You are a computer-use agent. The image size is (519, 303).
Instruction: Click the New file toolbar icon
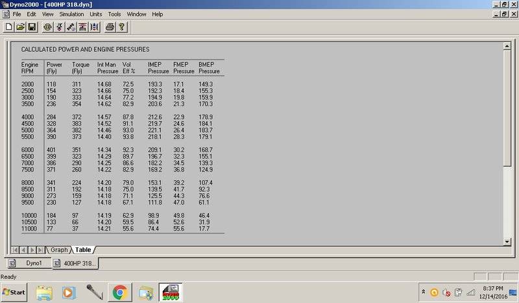9,27
